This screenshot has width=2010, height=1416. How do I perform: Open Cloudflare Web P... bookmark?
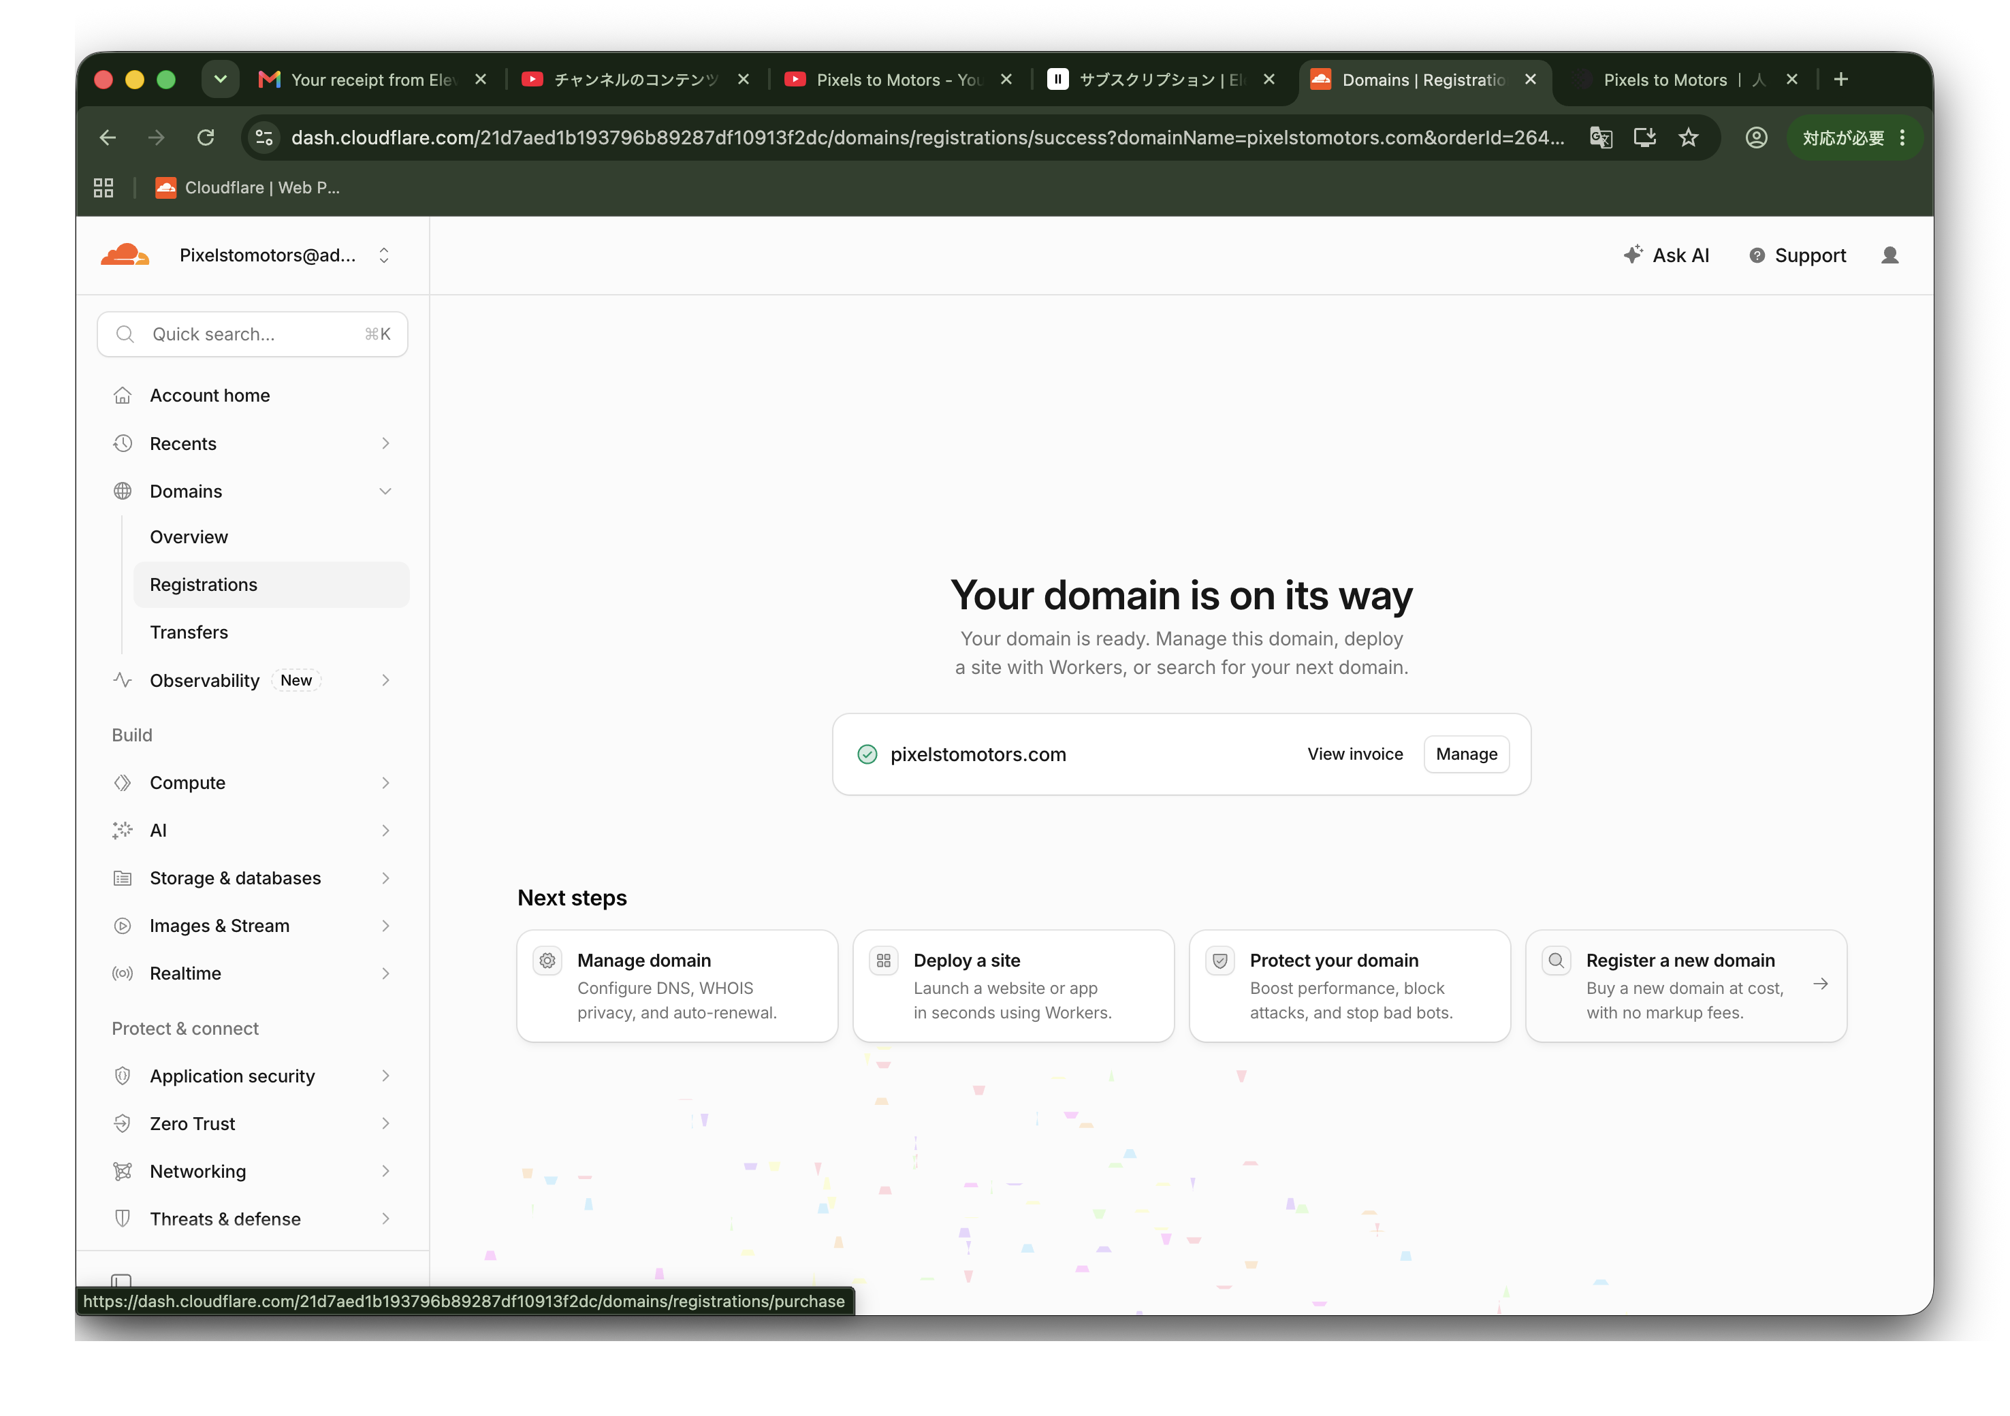tap(248, 187)
